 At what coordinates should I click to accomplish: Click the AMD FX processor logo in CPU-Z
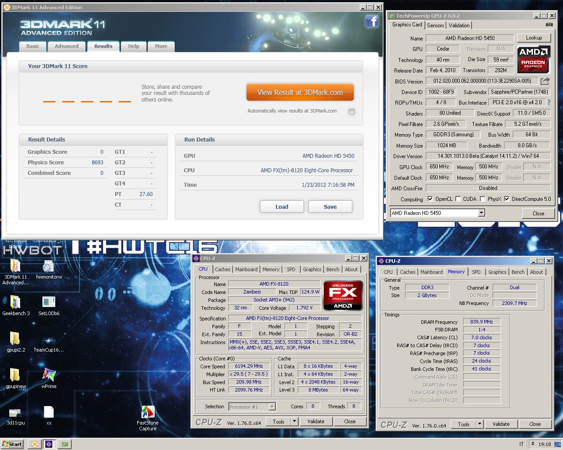click(x=343, y=295)
